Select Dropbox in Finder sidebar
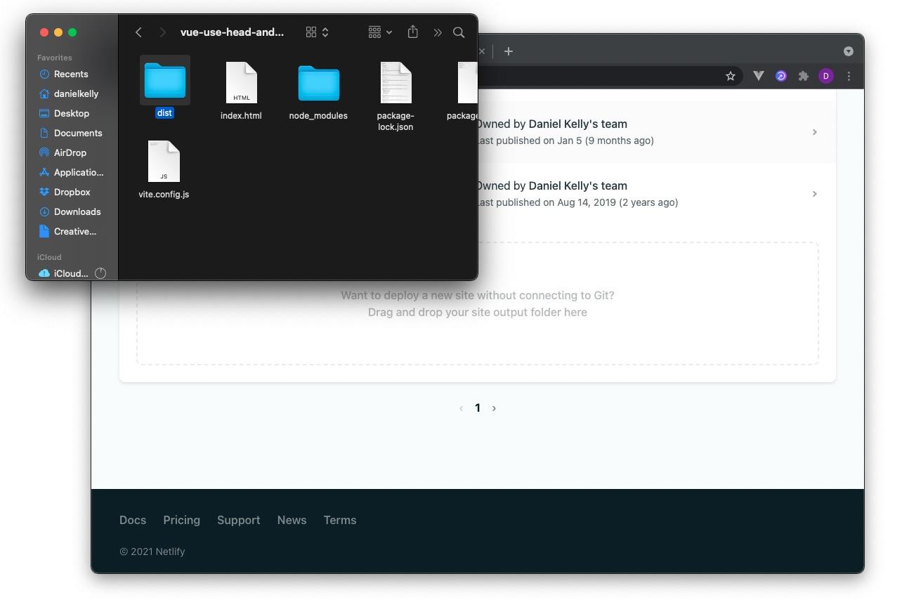 click(x=72, y=192)
